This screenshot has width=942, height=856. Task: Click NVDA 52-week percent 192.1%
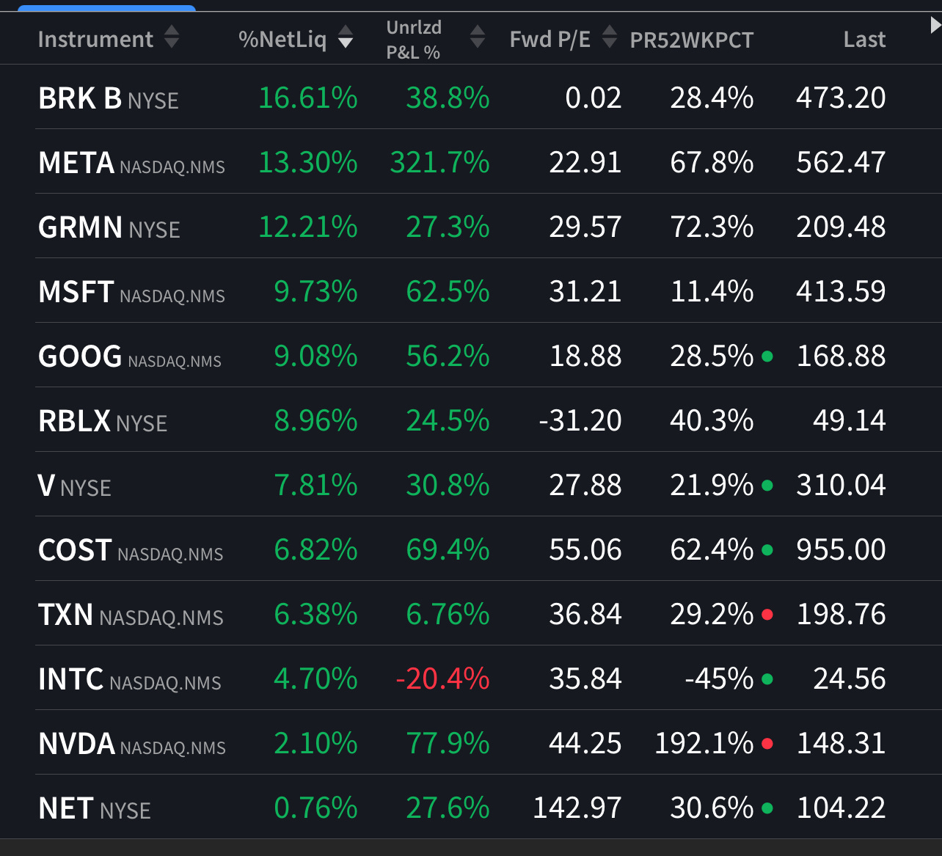[704, 743]
